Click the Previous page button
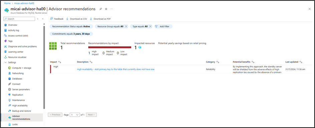This screenshot has width=315, height=128. (x=55, y=115)
